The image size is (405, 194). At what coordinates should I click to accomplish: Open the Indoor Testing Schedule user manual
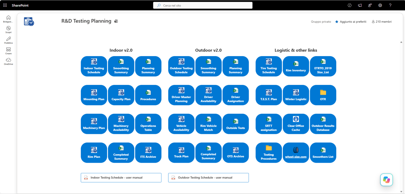(x=121, y=178)
